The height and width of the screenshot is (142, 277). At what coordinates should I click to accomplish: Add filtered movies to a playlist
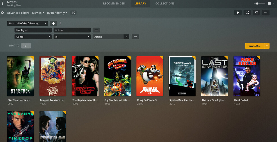257,13
